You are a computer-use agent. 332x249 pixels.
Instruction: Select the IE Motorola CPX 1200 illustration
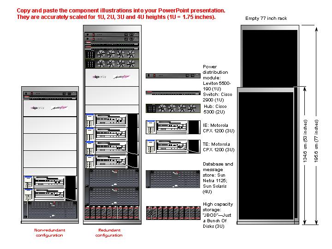pyautogui.click(x=173, y=127)
